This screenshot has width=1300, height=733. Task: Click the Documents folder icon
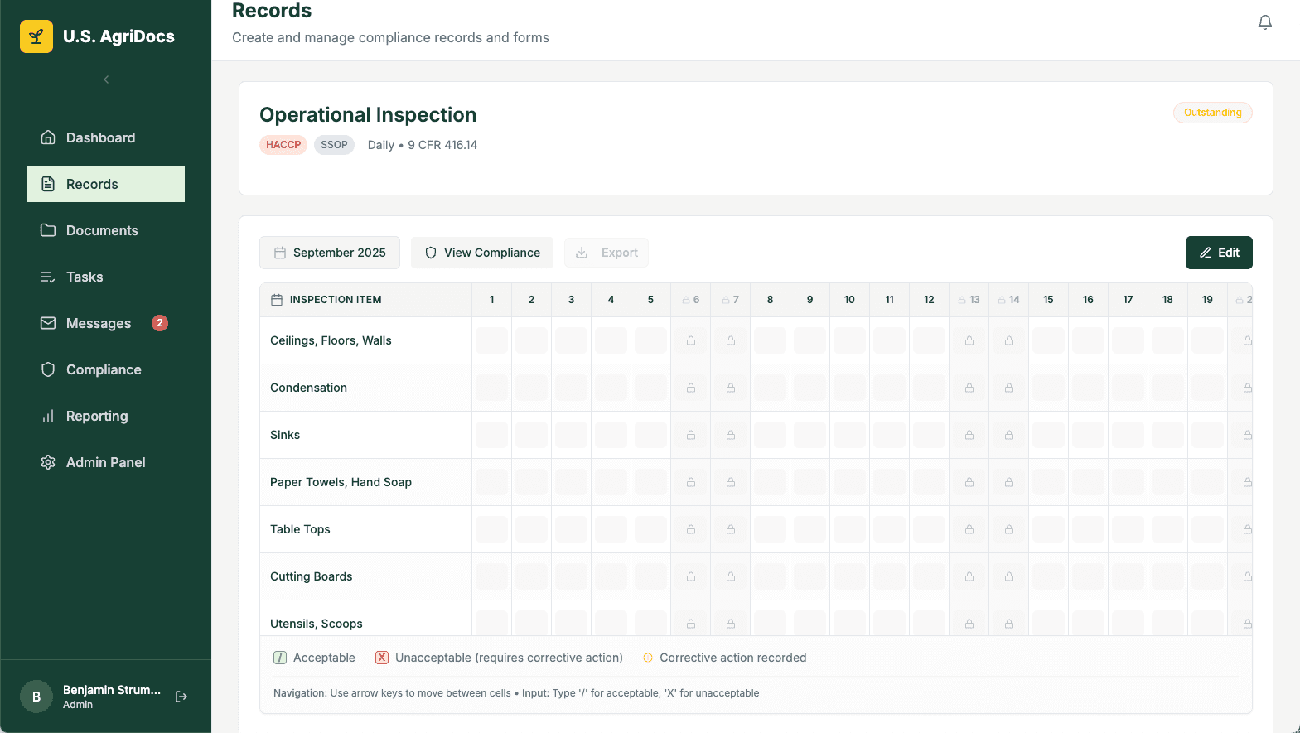point(48,230)
